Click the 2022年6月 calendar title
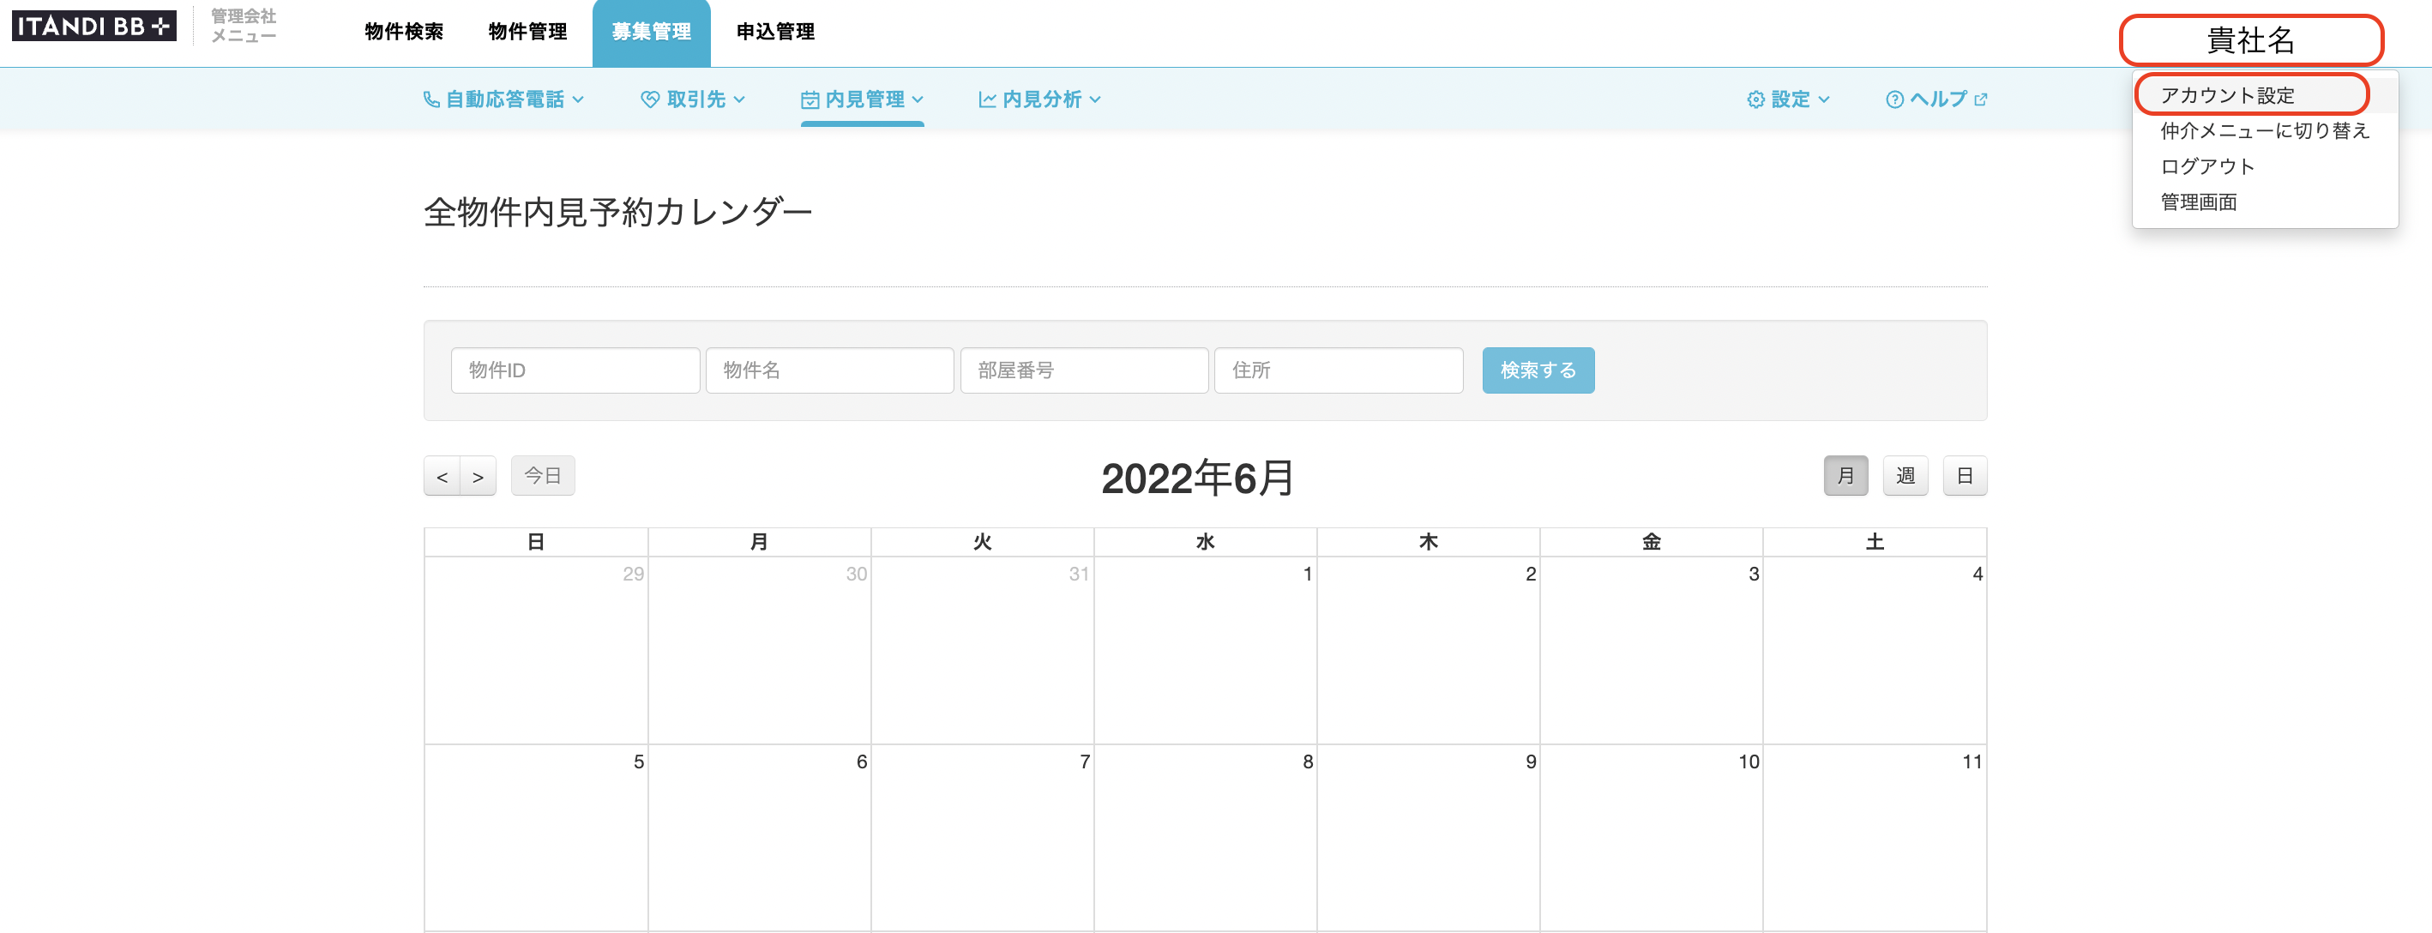2432x933 pixels. pyautogui.click(x=1197, y=478)
